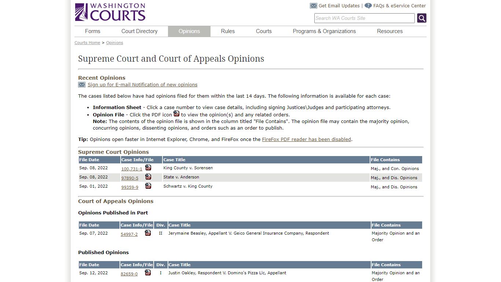Click the Opinions breadcrumb link
Image resolution: width=501 pixels, height=282 pixels.
(x=115, y=43)
